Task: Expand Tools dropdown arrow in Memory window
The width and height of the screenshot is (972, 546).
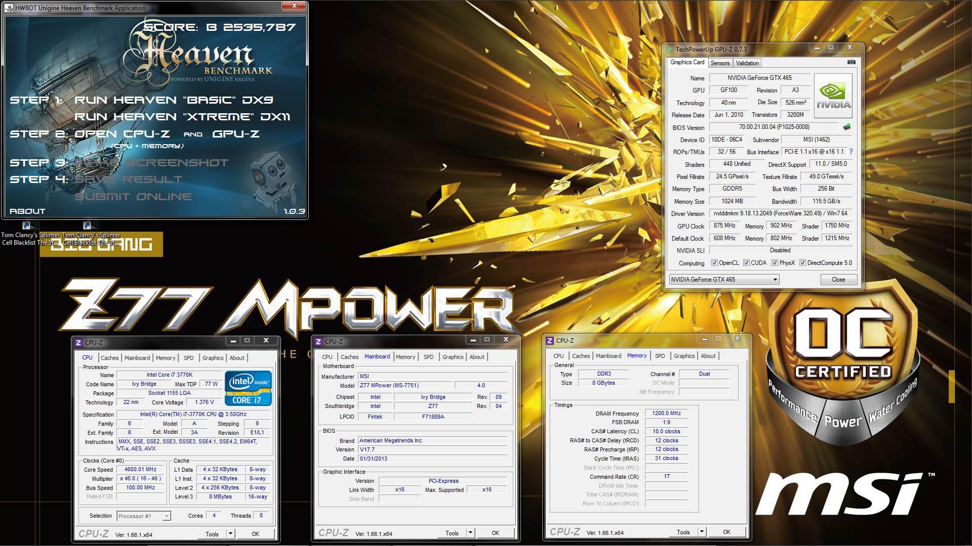Action: (x=702, y=532)
